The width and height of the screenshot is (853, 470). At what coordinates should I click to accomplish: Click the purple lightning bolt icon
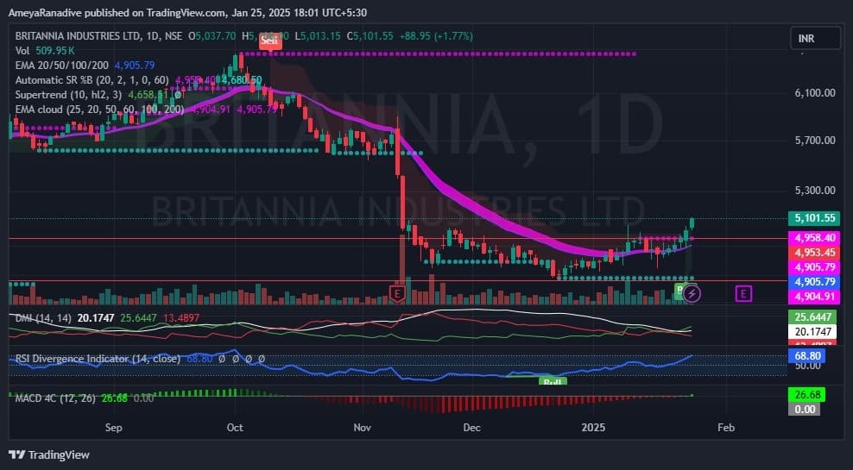(693, 293)
